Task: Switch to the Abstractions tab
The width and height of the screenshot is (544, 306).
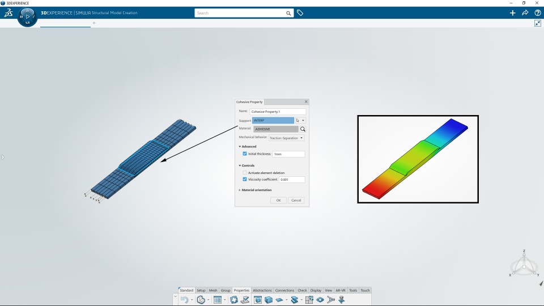Action: point(262,290)
